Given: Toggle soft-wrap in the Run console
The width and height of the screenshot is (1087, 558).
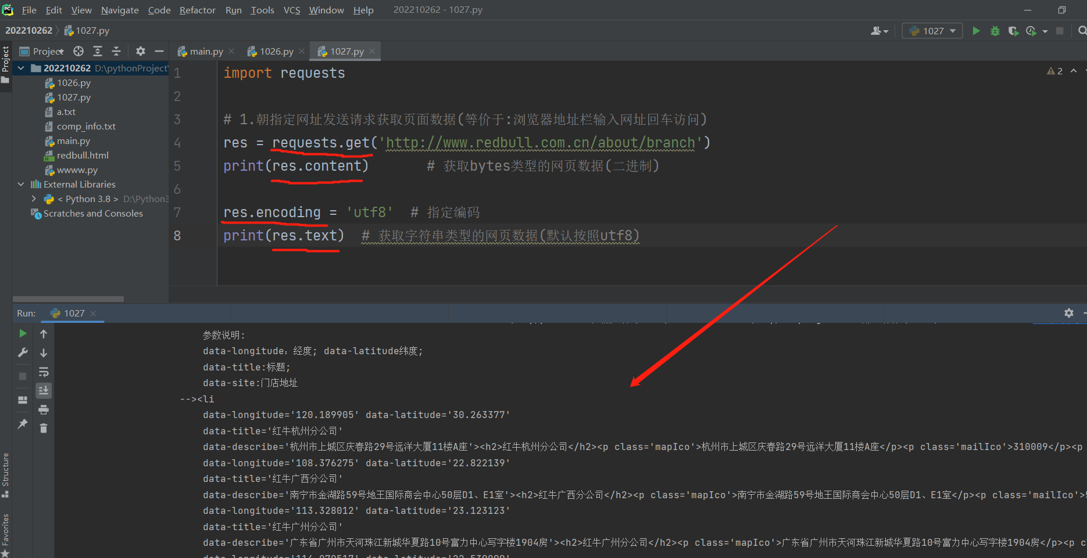Looking at the screenshot, I should (x=44, y=372).
